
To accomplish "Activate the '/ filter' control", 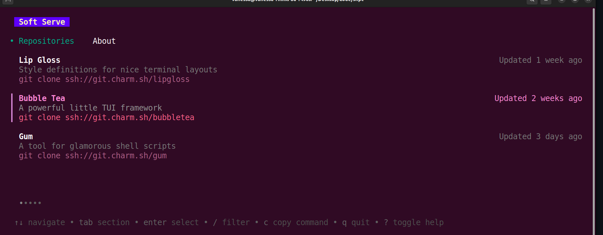I will point(232,222).
